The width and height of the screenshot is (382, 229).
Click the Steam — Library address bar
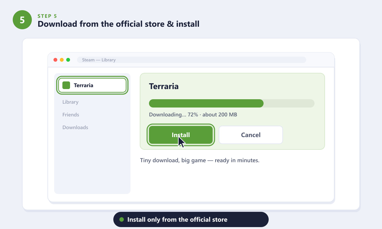[191, 60]
